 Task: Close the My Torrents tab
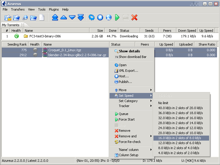(x=23, y=25)
